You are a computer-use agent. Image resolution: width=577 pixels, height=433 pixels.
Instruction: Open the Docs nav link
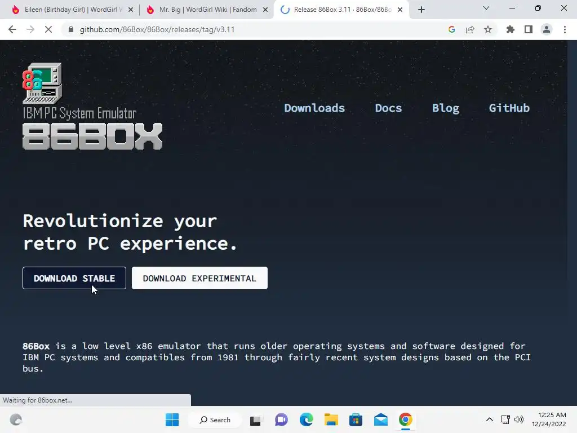click(388, 108)
